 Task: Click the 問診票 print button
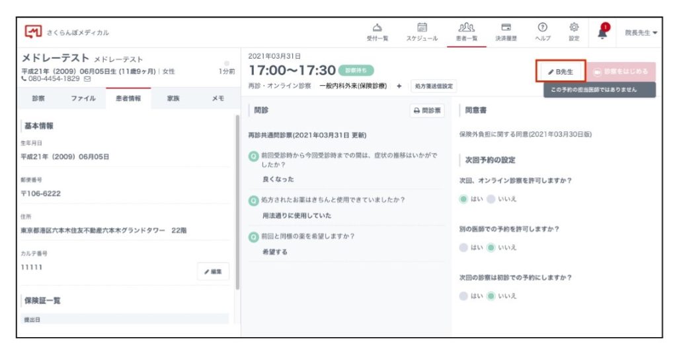pyautogui.click(x=428, y=111)
